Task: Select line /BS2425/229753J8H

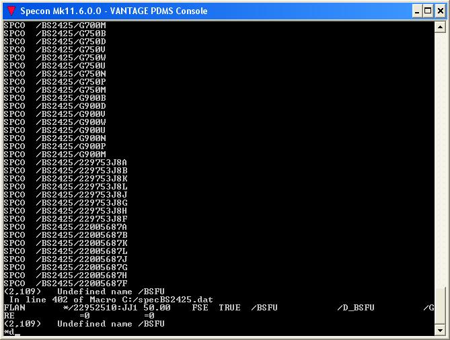Action: point(65,211)
